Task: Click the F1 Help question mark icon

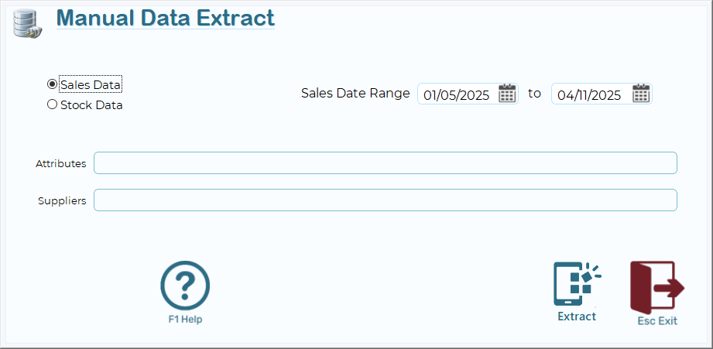Action: click(x=185, y=286)
